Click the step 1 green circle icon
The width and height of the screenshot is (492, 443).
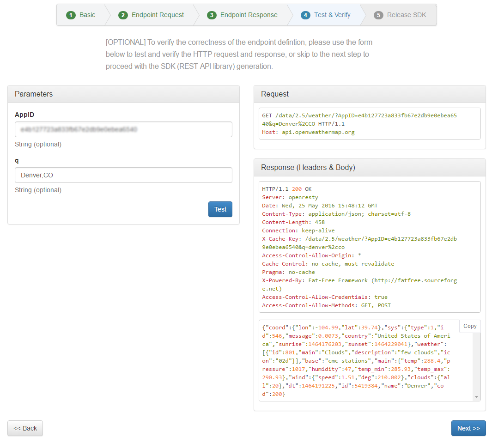click(71, 15)
